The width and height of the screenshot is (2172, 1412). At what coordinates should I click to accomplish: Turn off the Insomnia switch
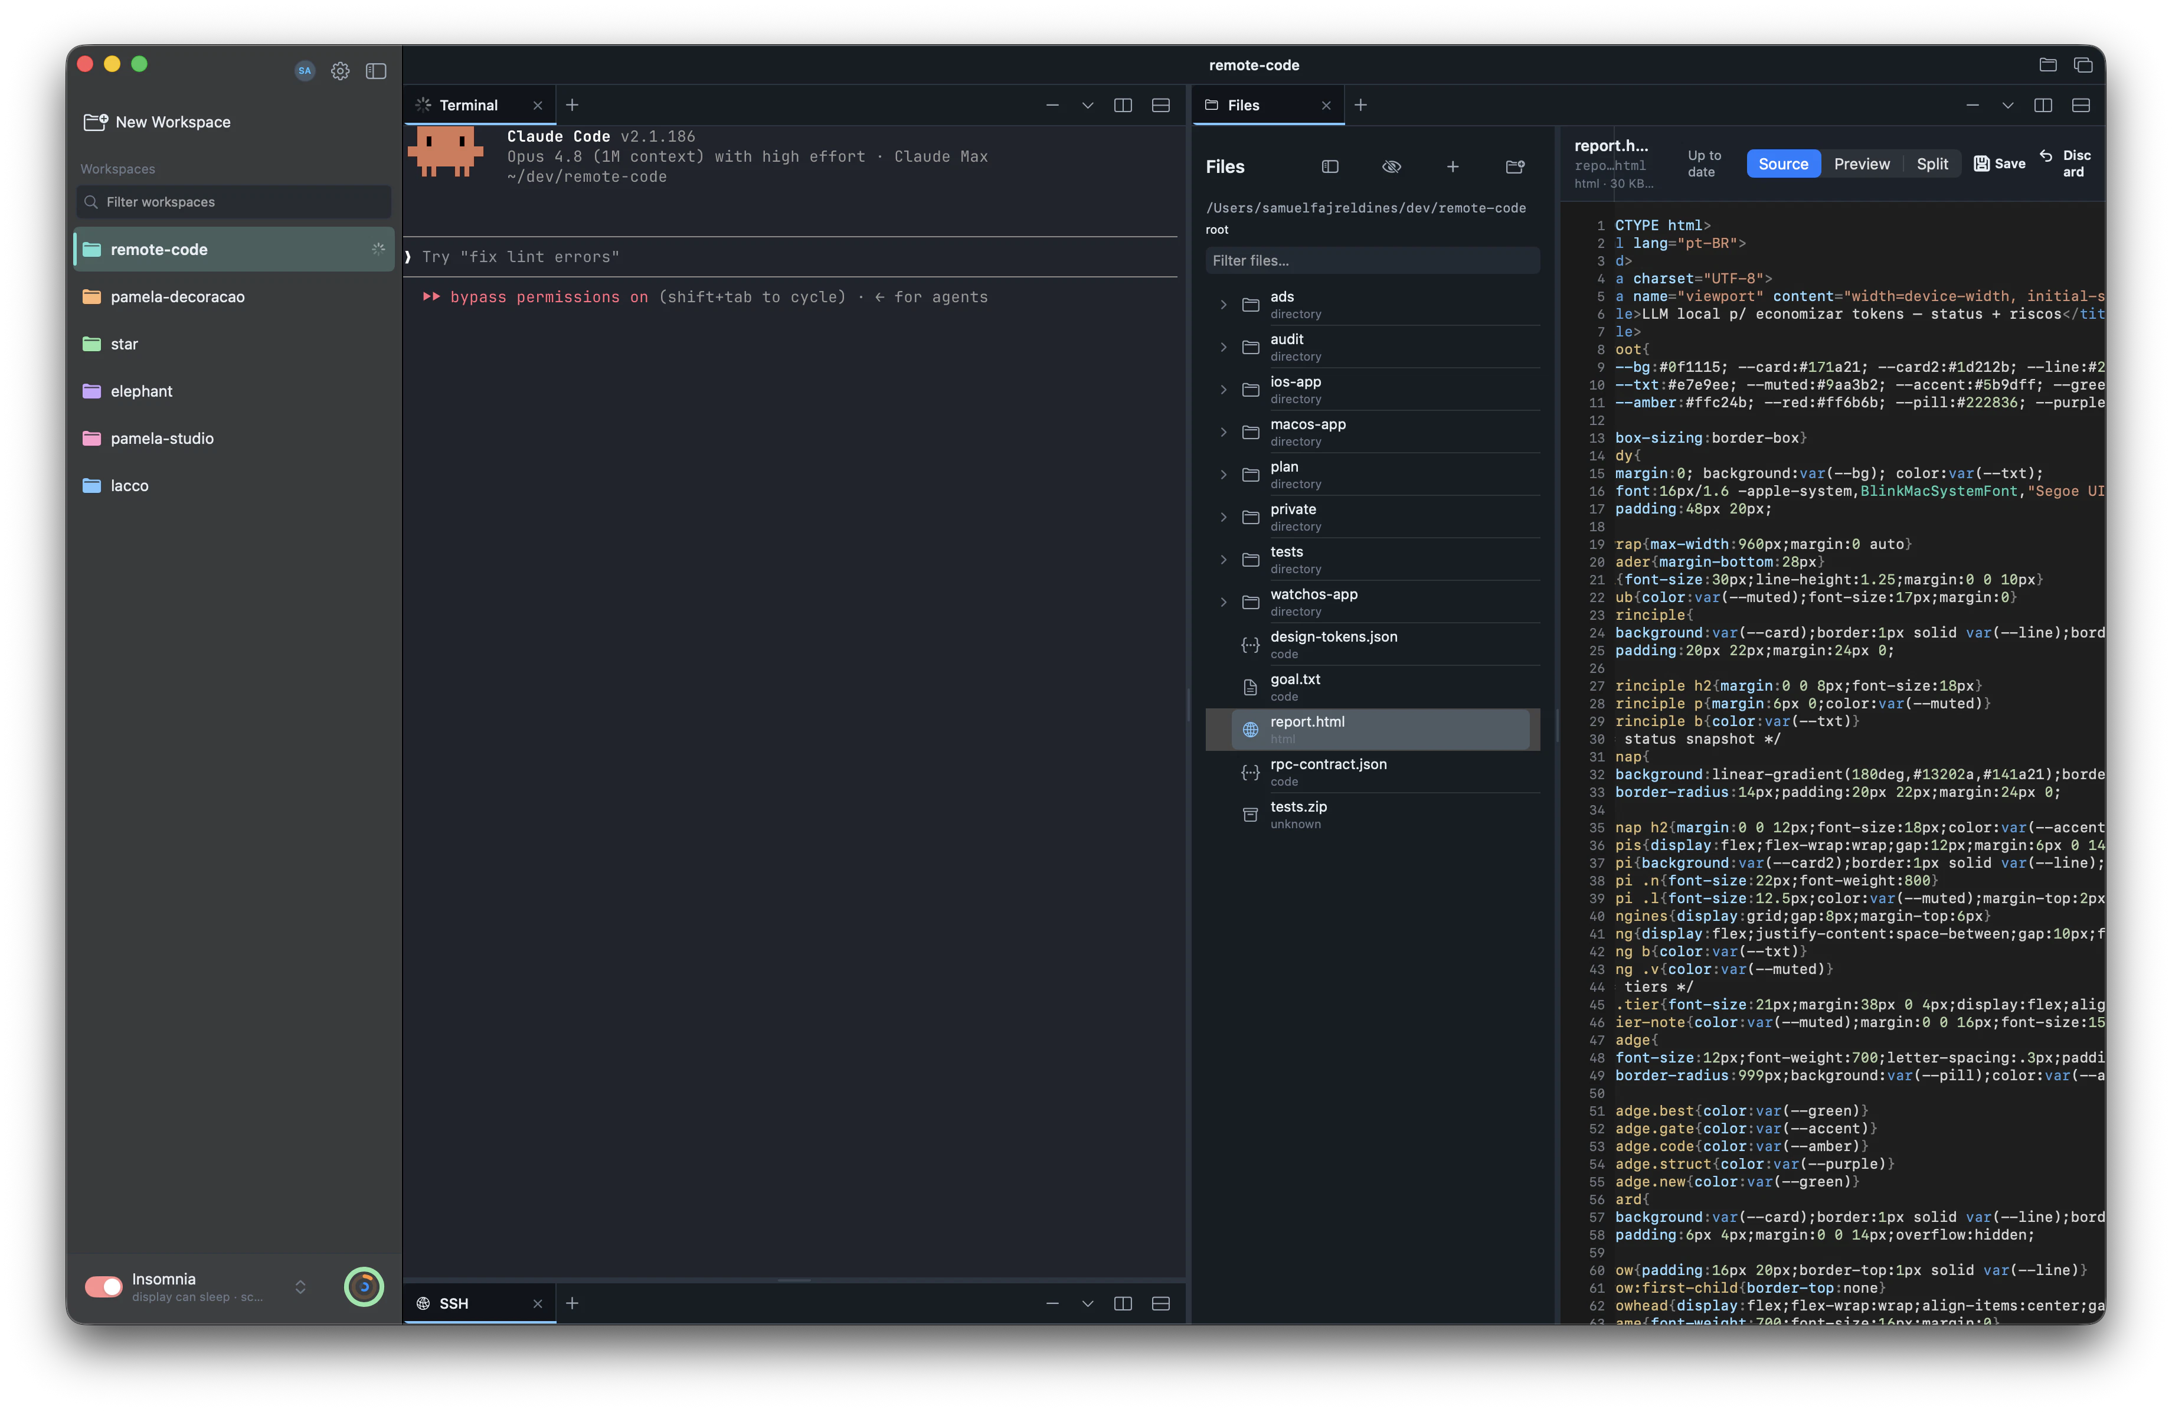(103, 1286)
